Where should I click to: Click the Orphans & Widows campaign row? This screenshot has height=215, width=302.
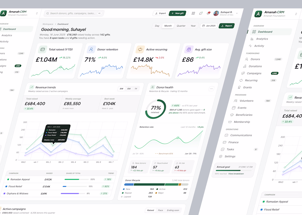click(56, 193)
